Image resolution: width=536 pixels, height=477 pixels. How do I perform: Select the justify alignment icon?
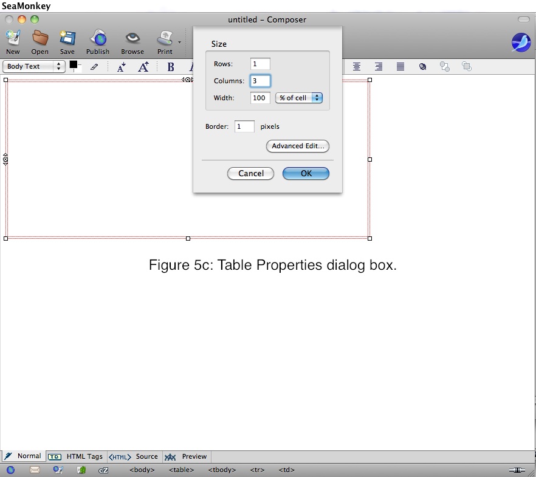tap(400, 67)
